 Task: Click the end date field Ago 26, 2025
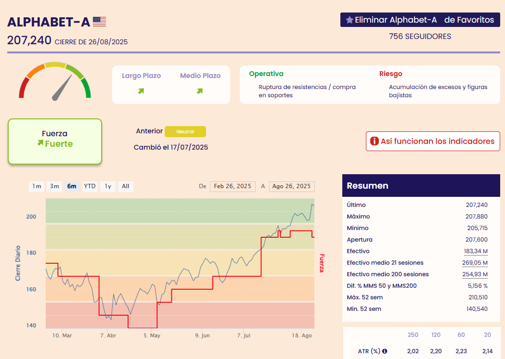pos(291,186)
